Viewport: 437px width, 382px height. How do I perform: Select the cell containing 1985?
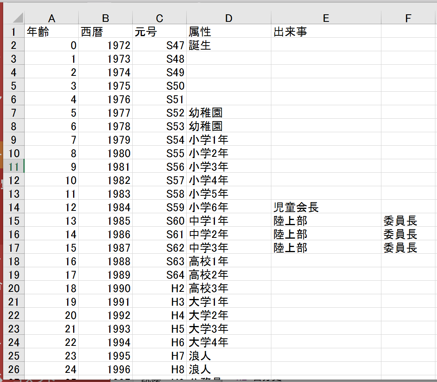105,220
